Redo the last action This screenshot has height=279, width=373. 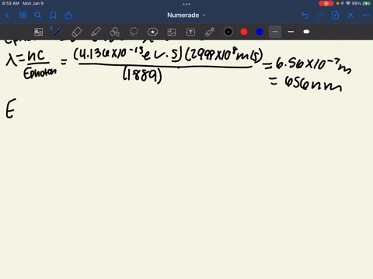320,15
